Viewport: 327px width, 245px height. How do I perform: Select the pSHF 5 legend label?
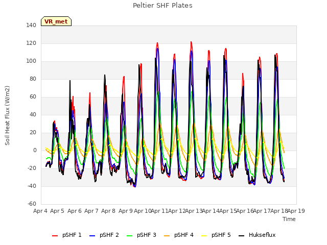coord(221,235)
